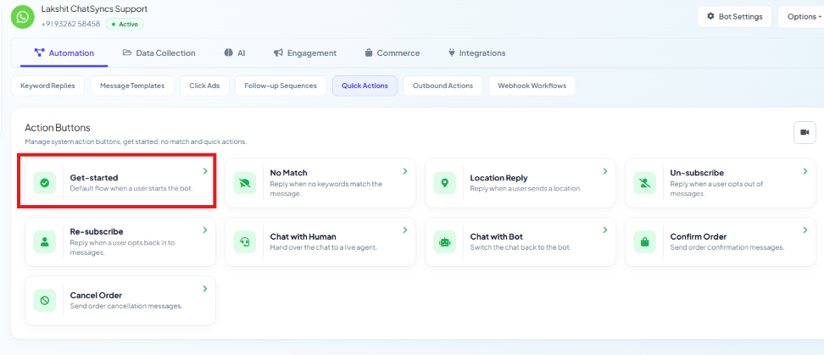Click the phone number +91 93262 58458
Viewport: 824px width, 355px height.
(70, 25)
